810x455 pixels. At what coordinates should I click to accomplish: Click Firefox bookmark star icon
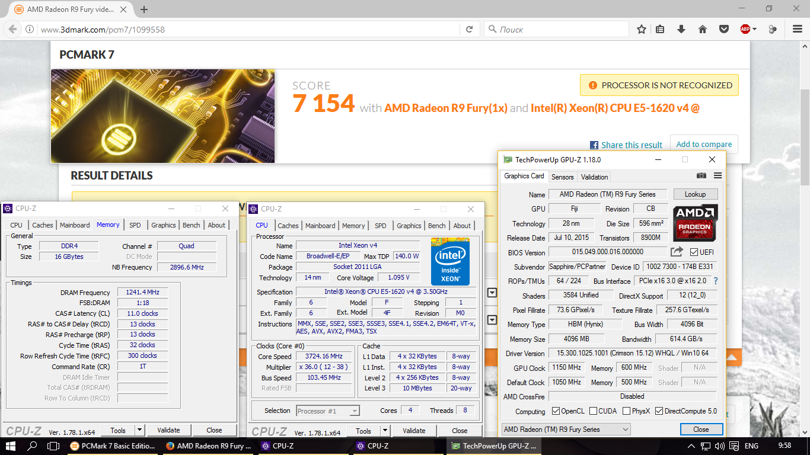[x=642, y=29]
